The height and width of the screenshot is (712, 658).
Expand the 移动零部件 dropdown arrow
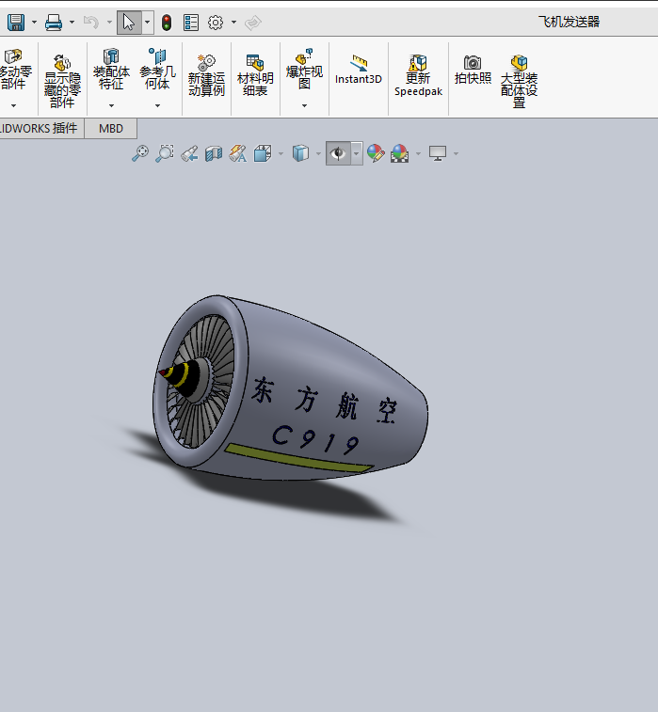pos(13,105)
